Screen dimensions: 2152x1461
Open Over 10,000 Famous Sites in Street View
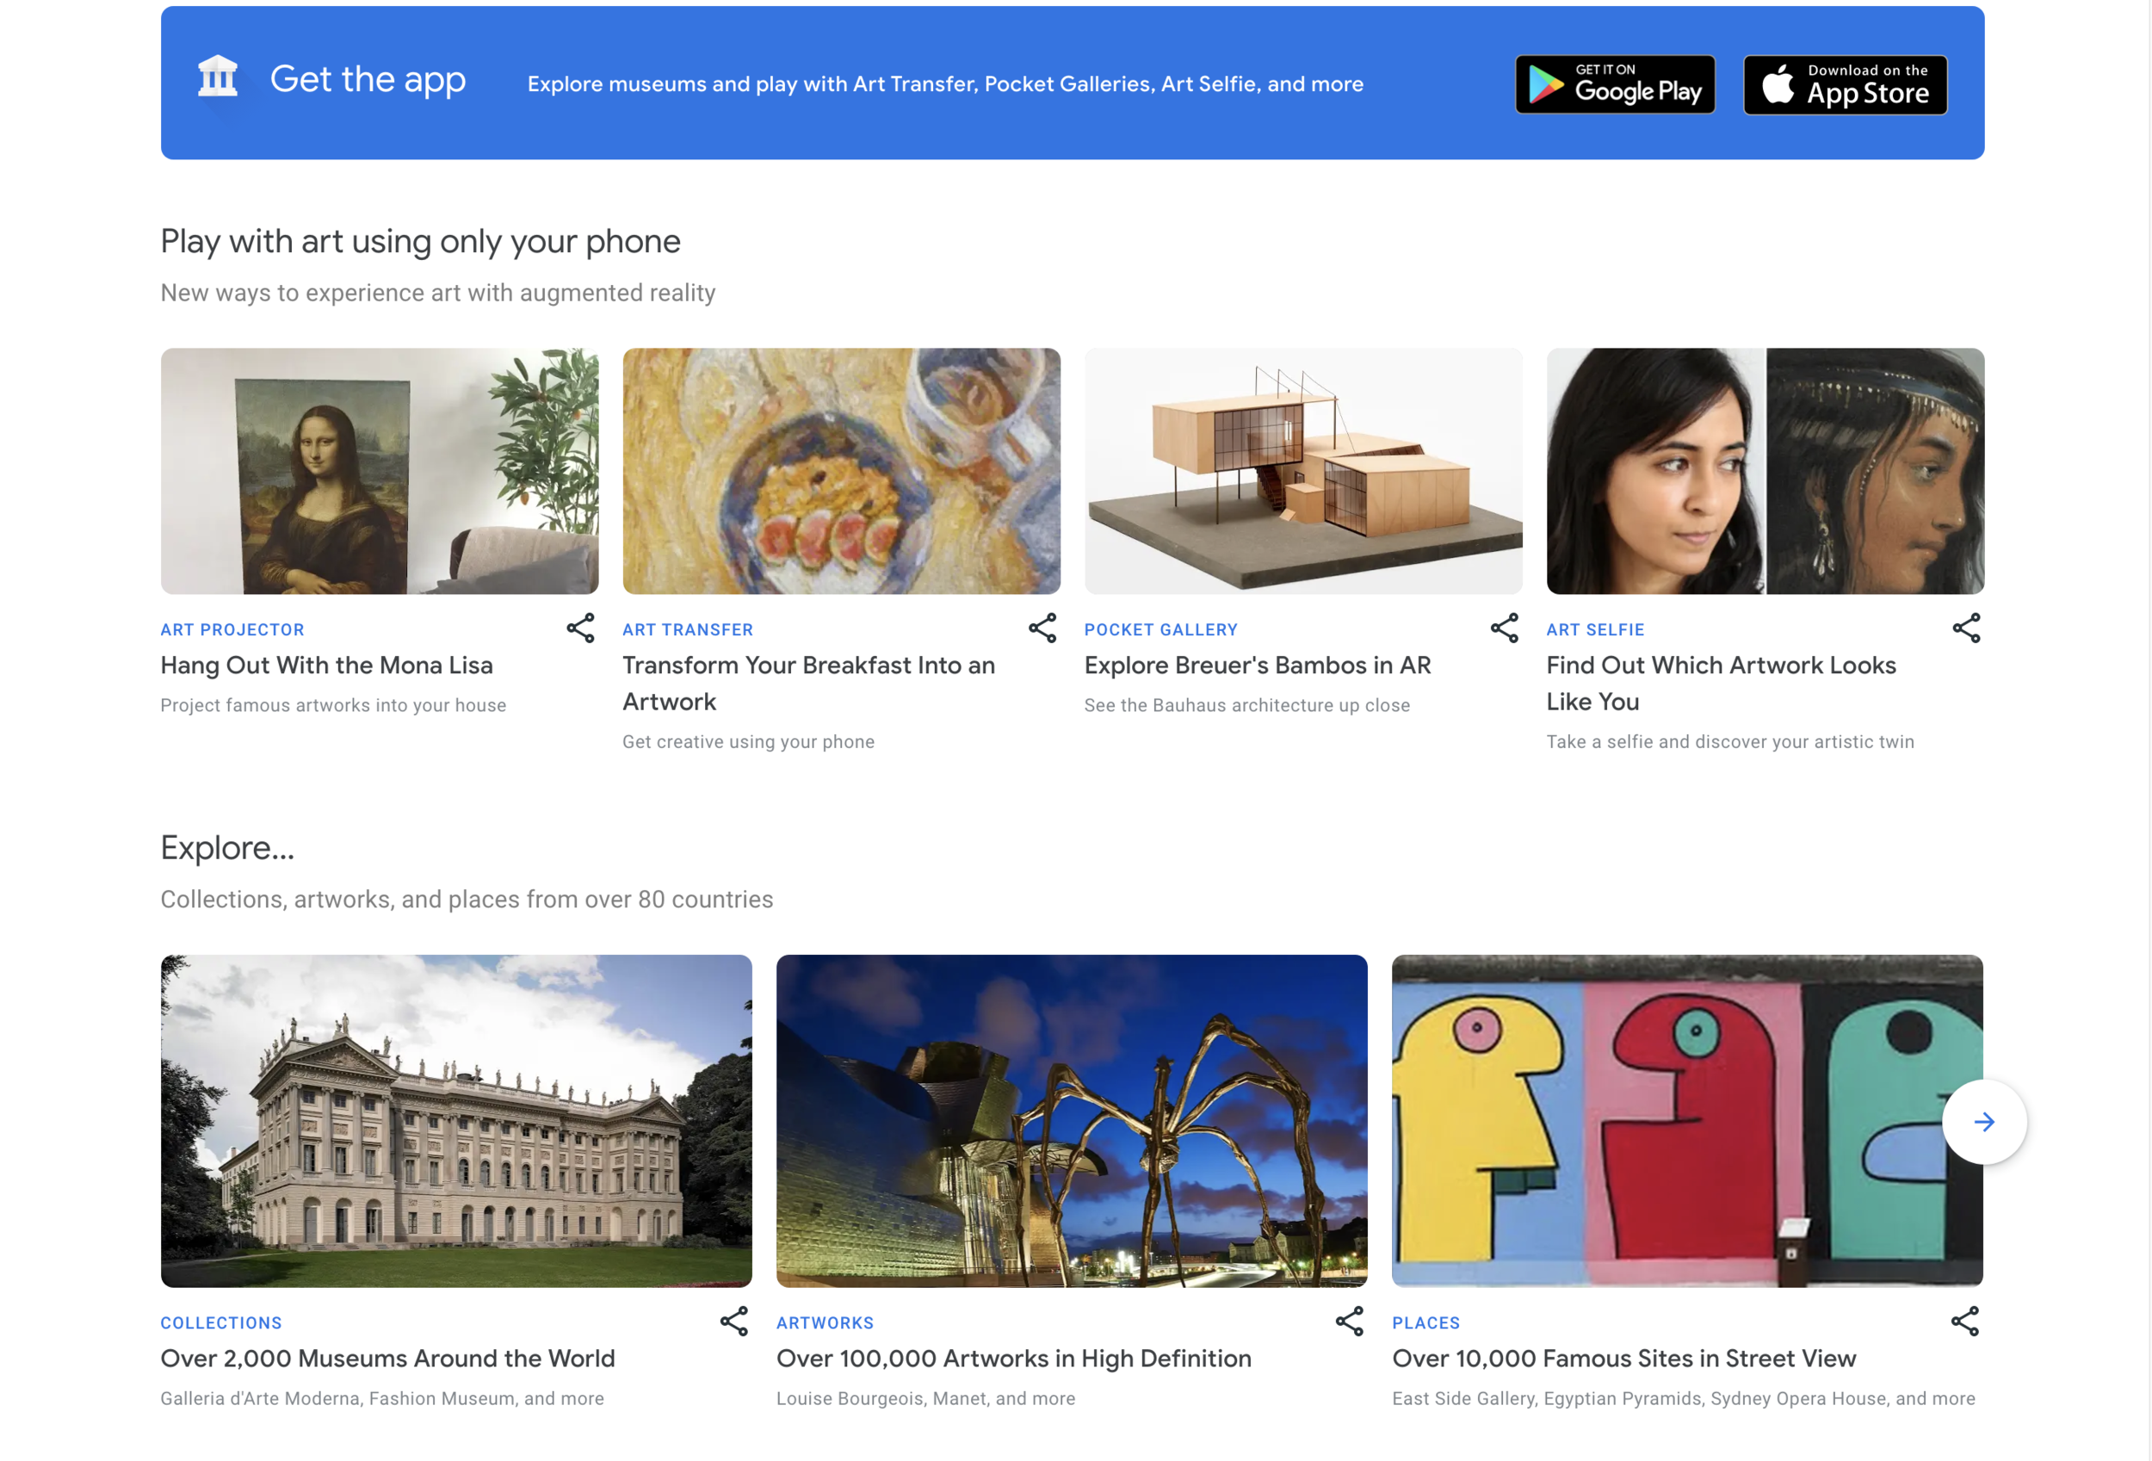(1624, 1359)
